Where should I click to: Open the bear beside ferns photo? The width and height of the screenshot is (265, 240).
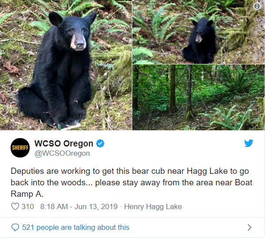pos(199,32)
